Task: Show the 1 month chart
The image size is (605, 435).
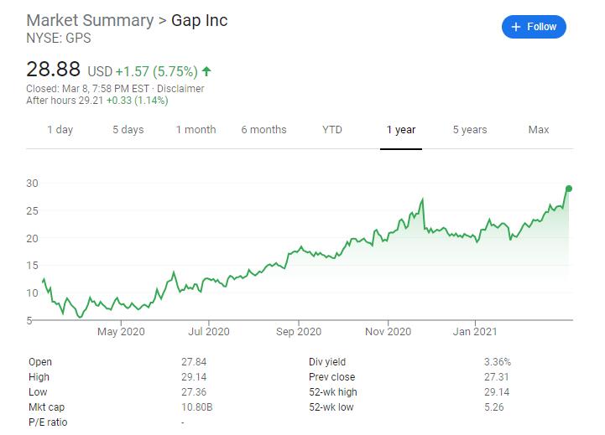Action: pyautogui.click(x=196, y=130)
